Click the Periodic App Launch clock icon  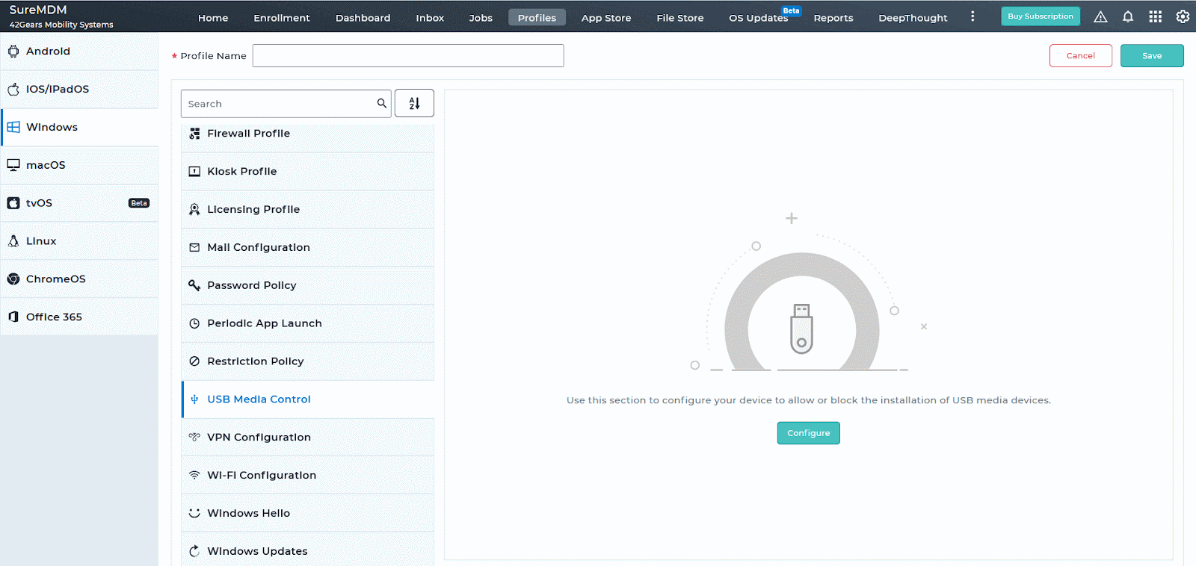coord(194,323)
